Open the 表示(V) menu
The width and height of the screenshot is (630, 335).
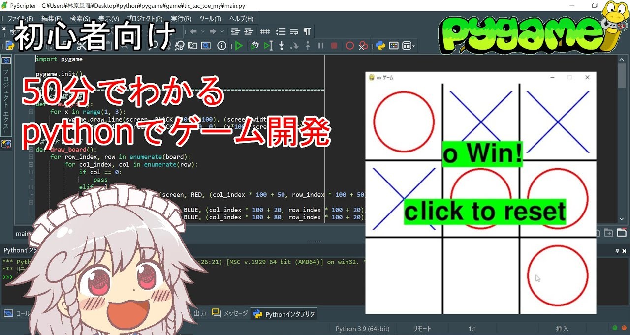point(108,19)
